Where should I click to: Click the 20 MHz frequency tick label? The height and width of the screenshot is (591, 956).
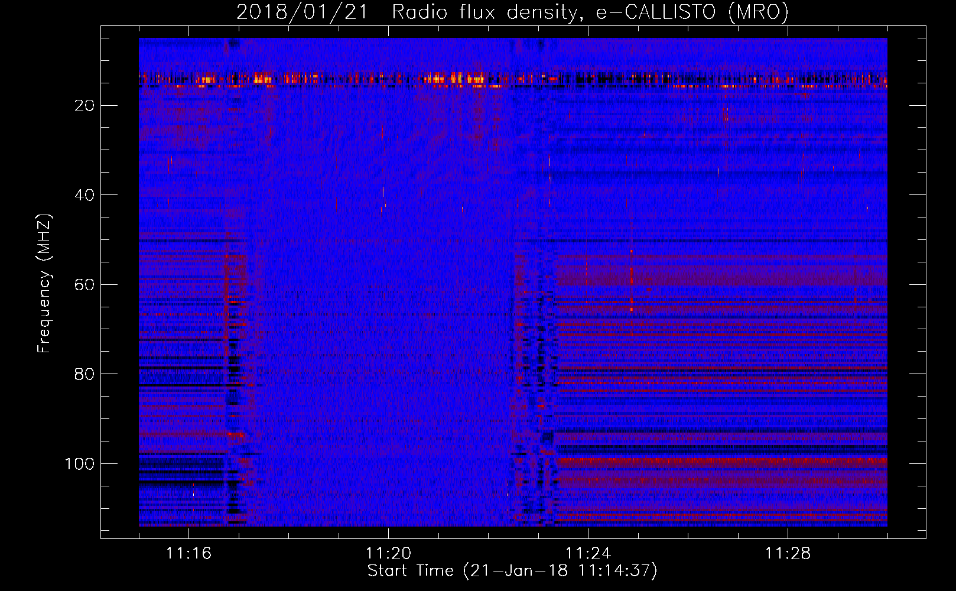click(85, 106)
